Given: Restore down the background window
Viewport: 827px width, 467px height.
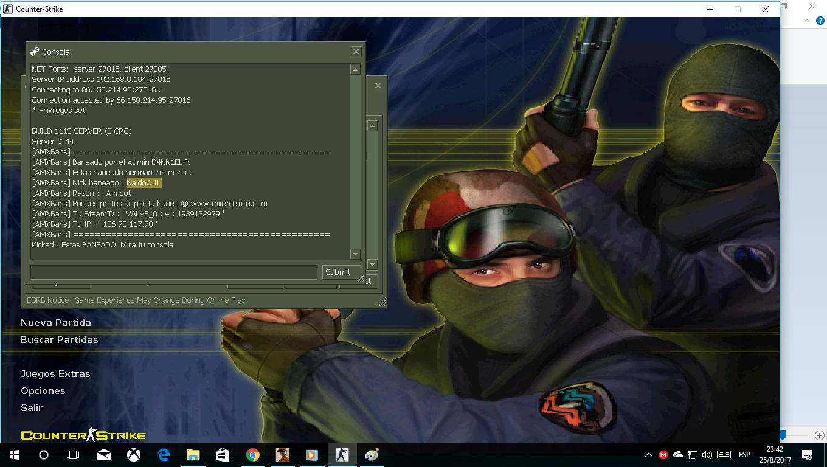Looking at the screenshot, I should 784,6.
